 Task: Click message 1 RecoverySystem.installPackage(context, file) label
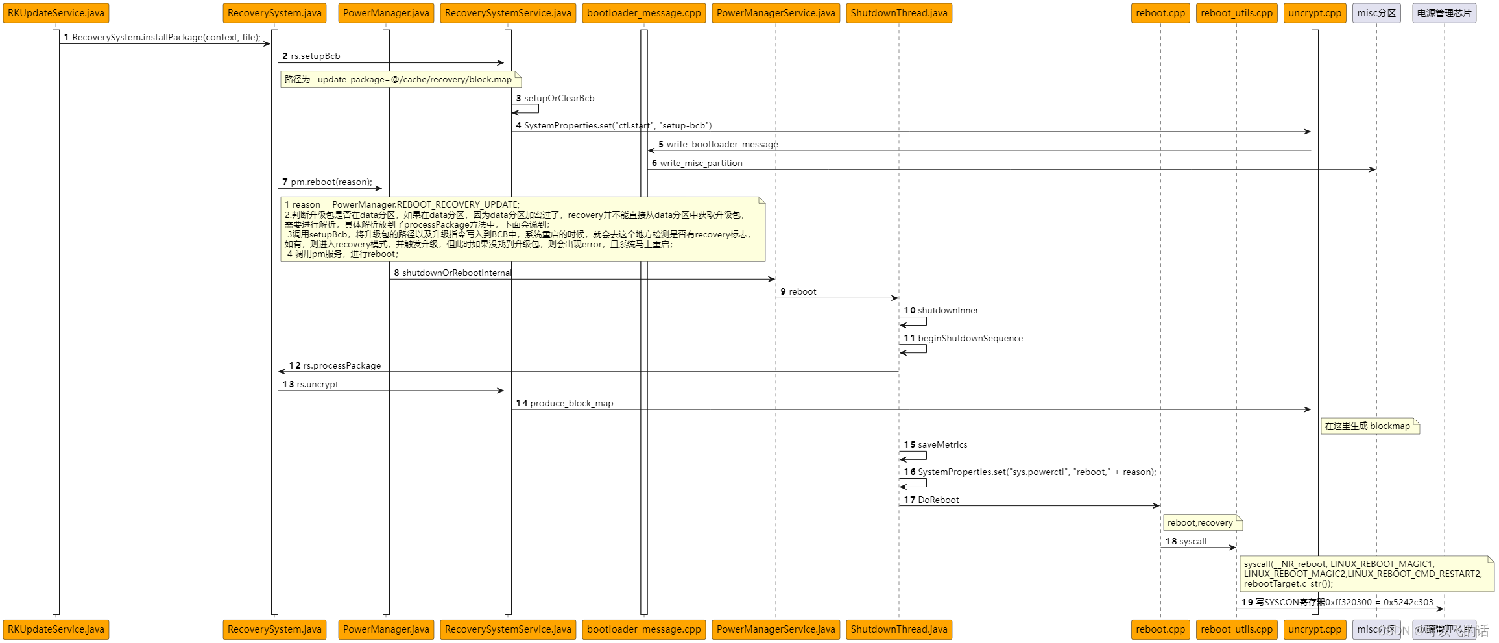(x=162, y=37)
